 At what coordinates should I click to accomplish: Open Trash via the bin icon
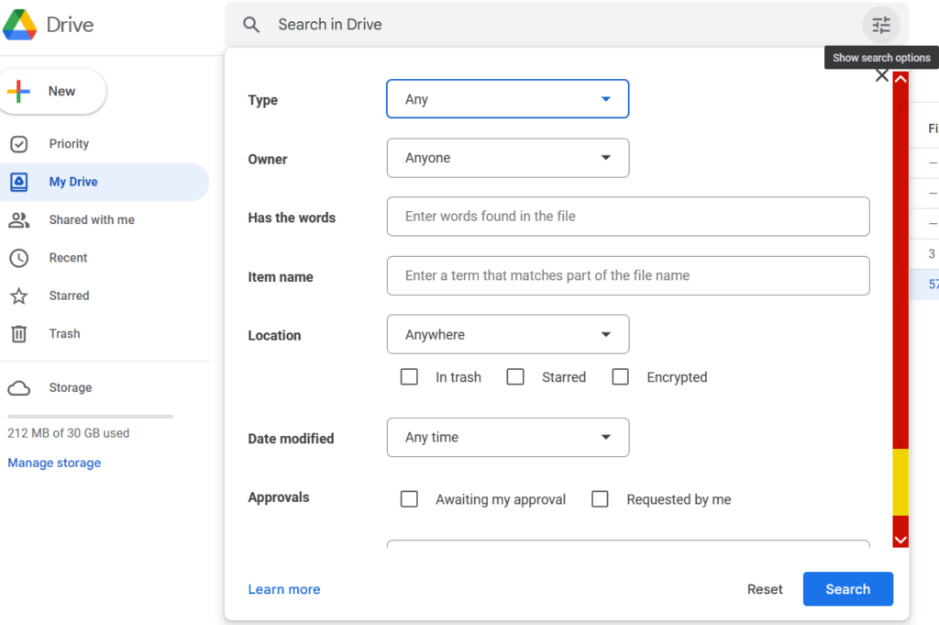tap(19, 334)
